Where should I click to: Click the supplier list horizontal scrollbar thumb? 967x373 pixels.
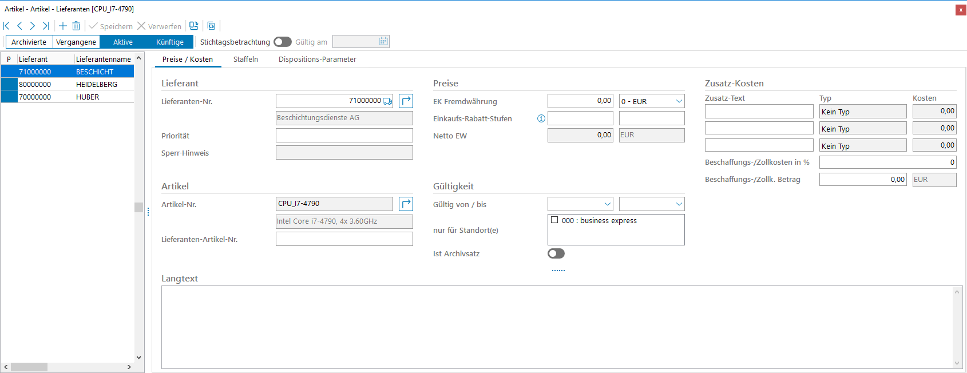29,367
